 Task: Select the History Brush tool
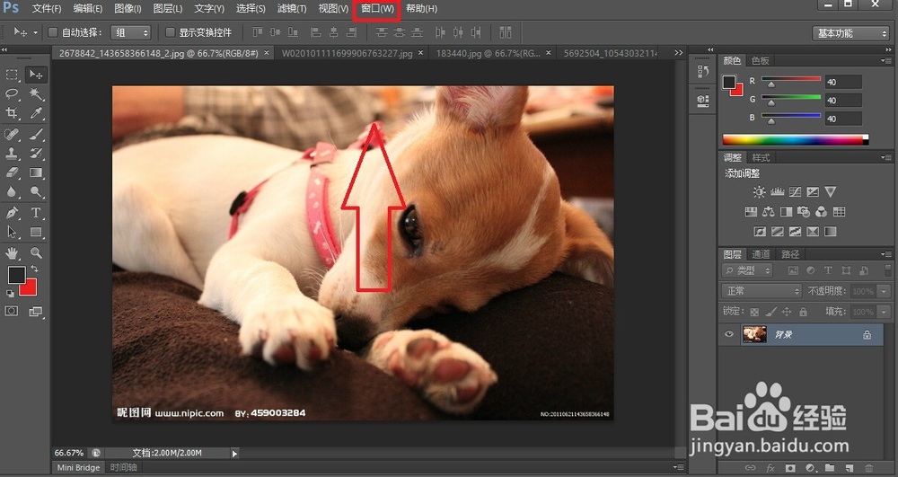click(36, 153)
